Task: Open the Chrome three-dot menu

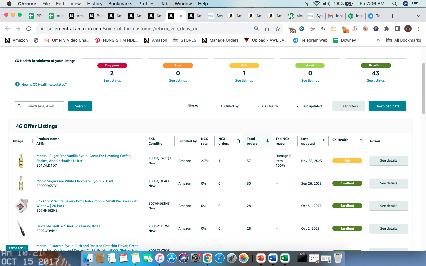Action: click(419, 29)
